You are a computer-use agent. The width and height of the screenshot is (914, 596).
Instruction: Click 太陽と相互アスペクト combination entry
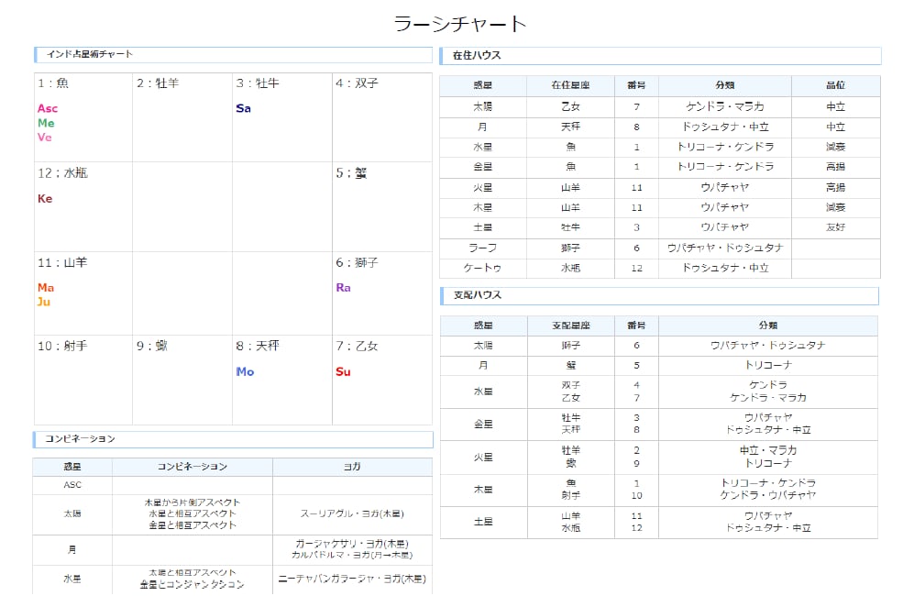click(193, 573)
